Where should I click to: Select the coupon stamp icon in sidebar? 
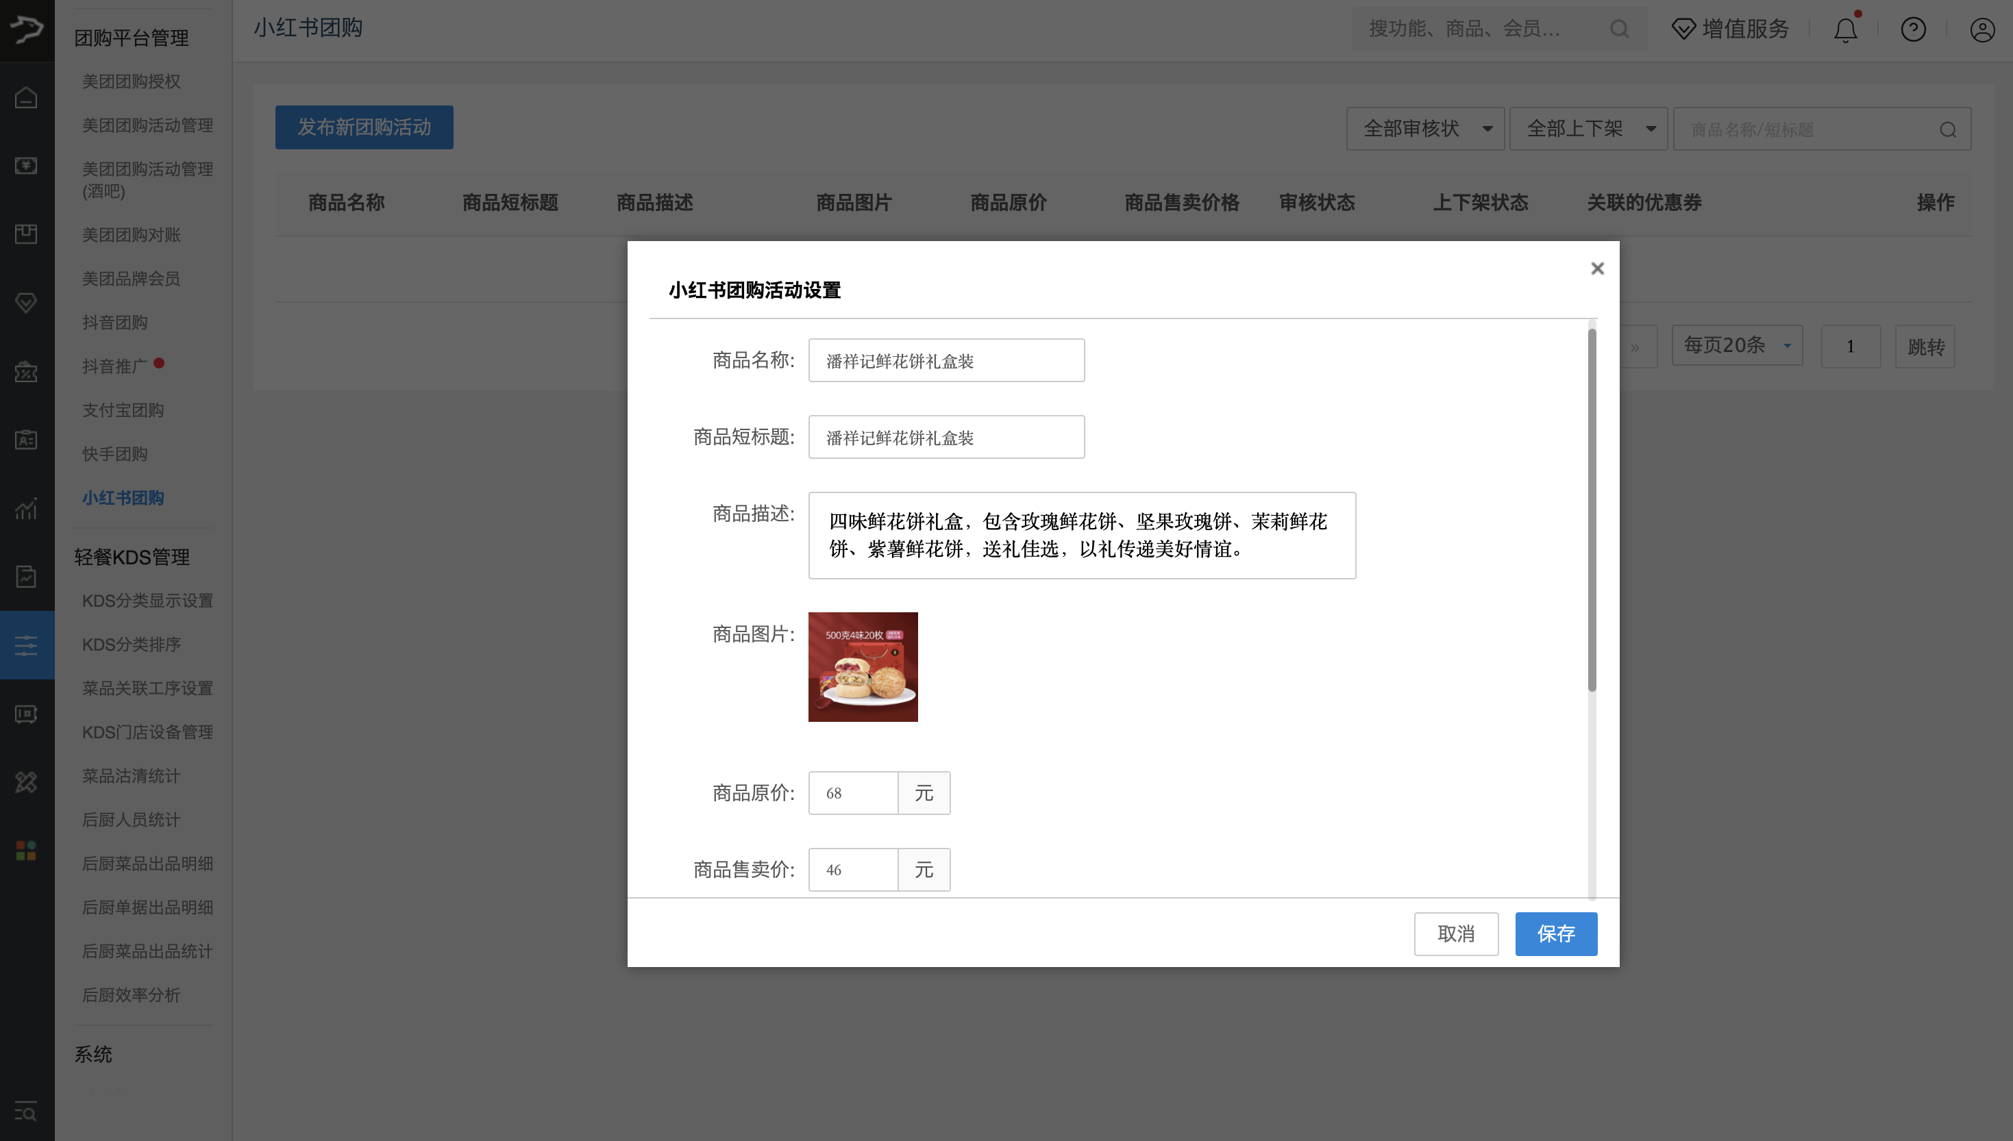(26, 371)
